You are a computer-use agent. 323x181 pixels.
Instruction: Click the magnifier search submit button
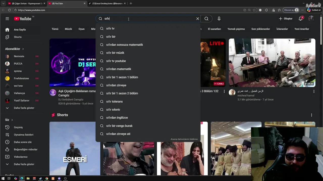[x=206, y=19]
